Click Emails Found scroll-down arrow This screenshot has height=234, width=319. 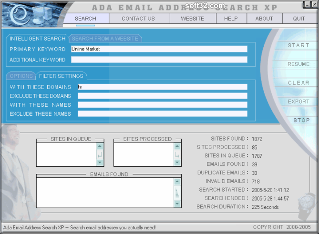tap(177, 203)
